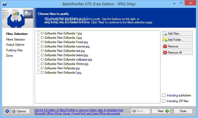Open the Options button label
The height and width of the screenshot is (118, 198).
coord(21,111)
